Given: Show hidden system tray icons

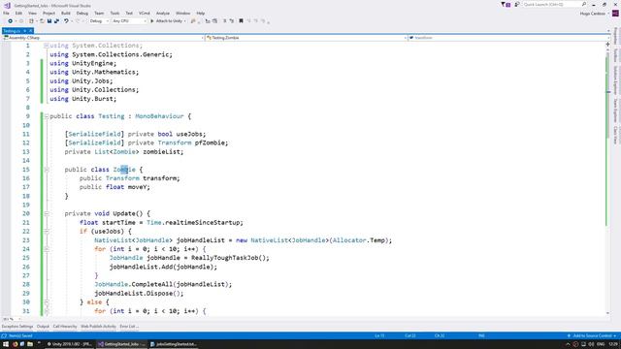Looking at the screenshot, I should (568, 345).
